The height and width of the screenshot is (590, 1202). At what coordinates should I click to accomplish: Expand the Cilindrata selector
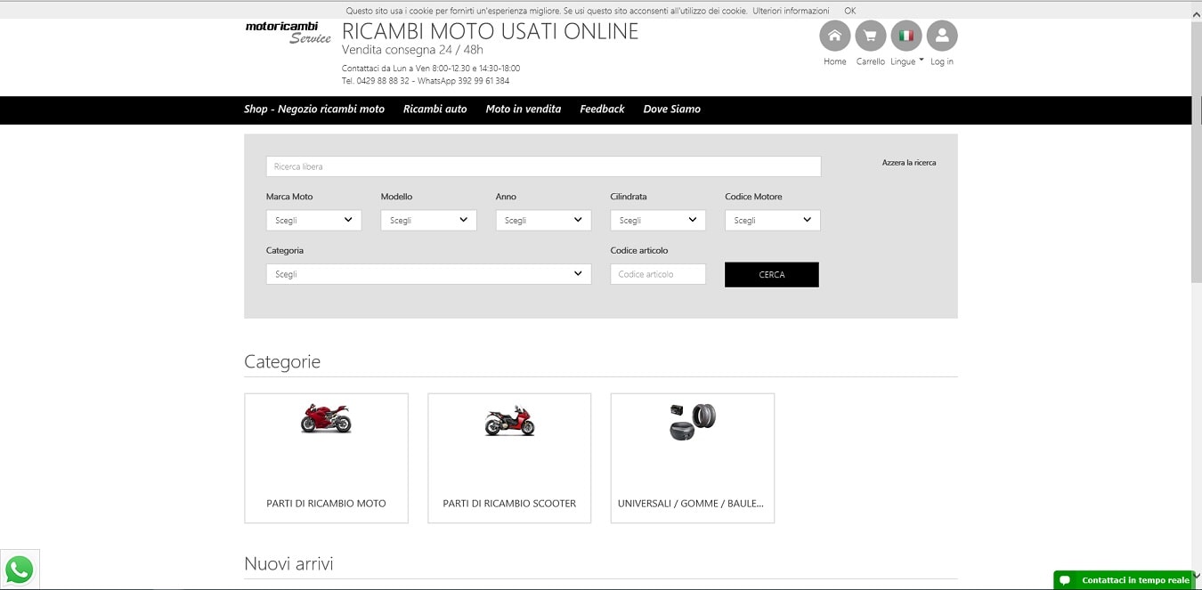(x=657, y=219)
